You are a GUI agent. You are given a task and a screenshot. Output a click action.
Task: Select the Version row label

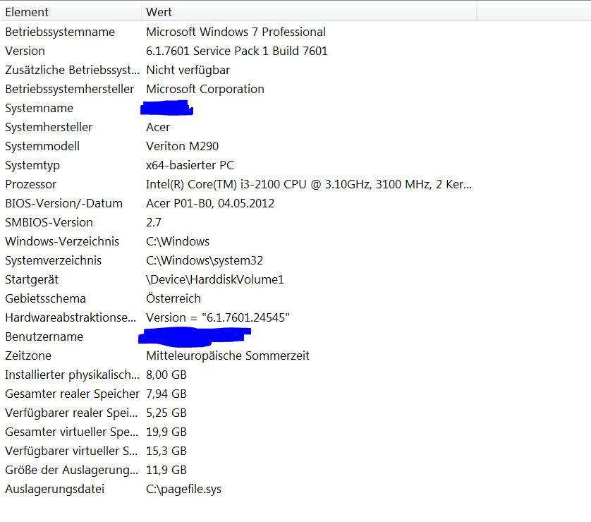25,51
